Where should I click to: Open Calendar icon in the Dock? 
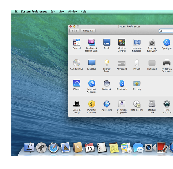tap(89, 148)
